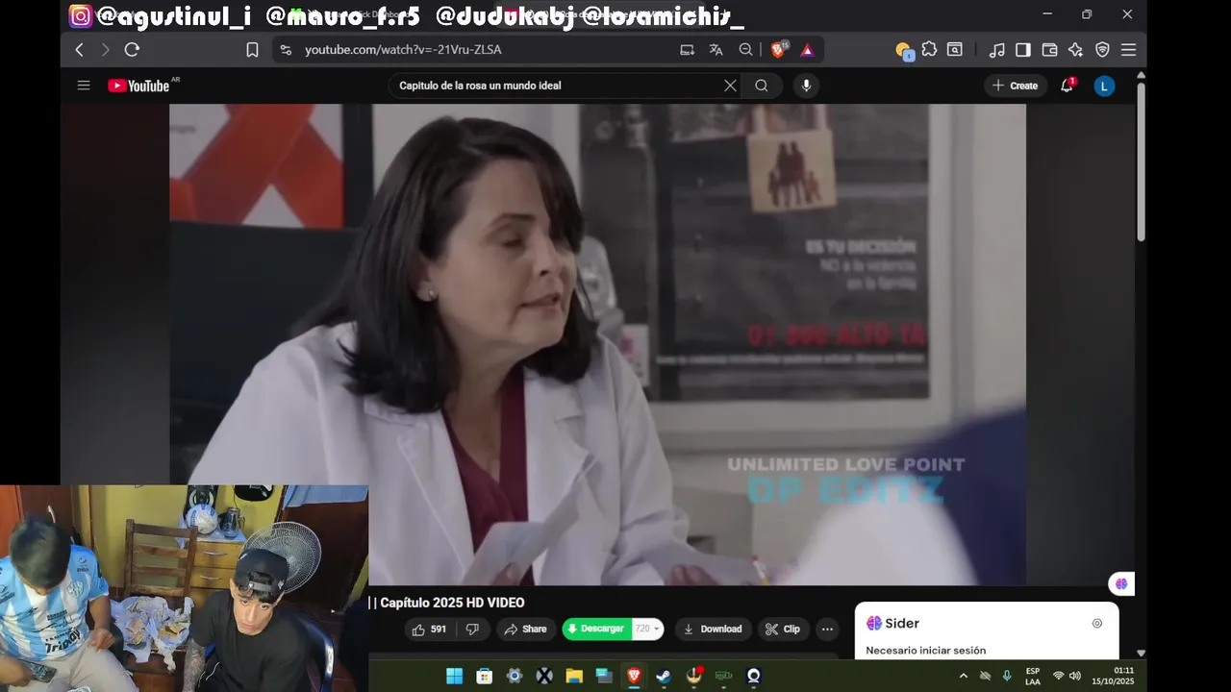Image resolution: width=1231 pixels, height=692 pixels.
Task: Change the ESP LAA input language
Action: pyautogui.click(x=1033, y=677)
